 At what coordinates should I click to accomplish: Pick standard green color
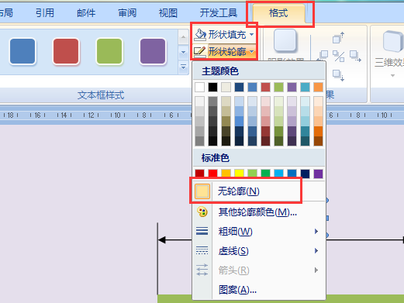pos(265,174)
